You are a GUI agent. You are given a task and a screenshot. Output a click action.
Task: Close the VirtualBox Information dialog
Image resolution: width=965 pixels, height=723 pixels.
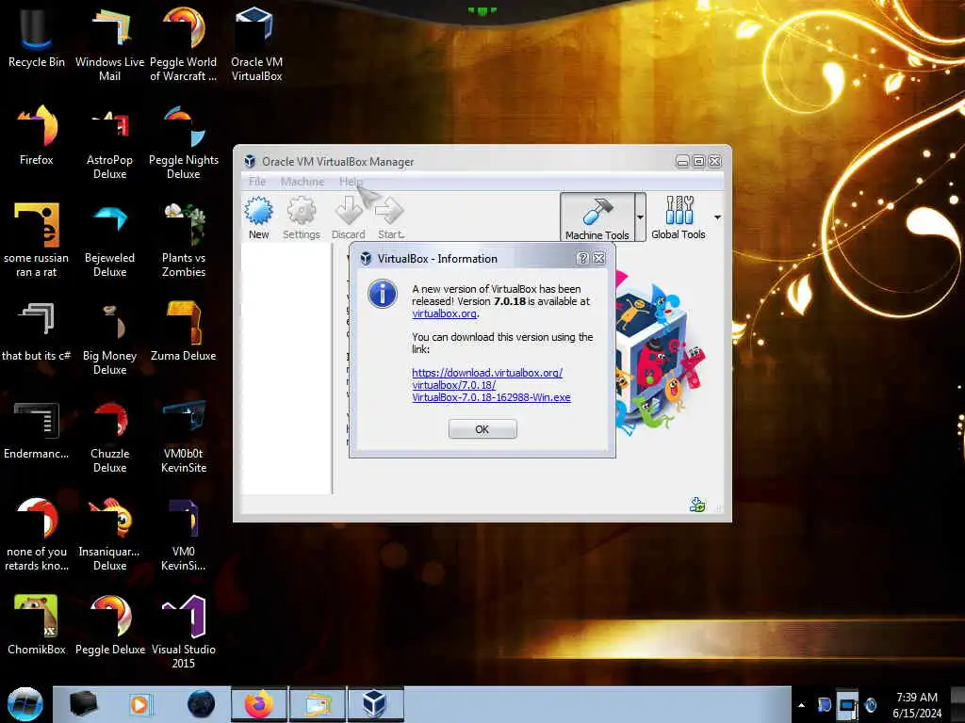[x=598, y=258]
